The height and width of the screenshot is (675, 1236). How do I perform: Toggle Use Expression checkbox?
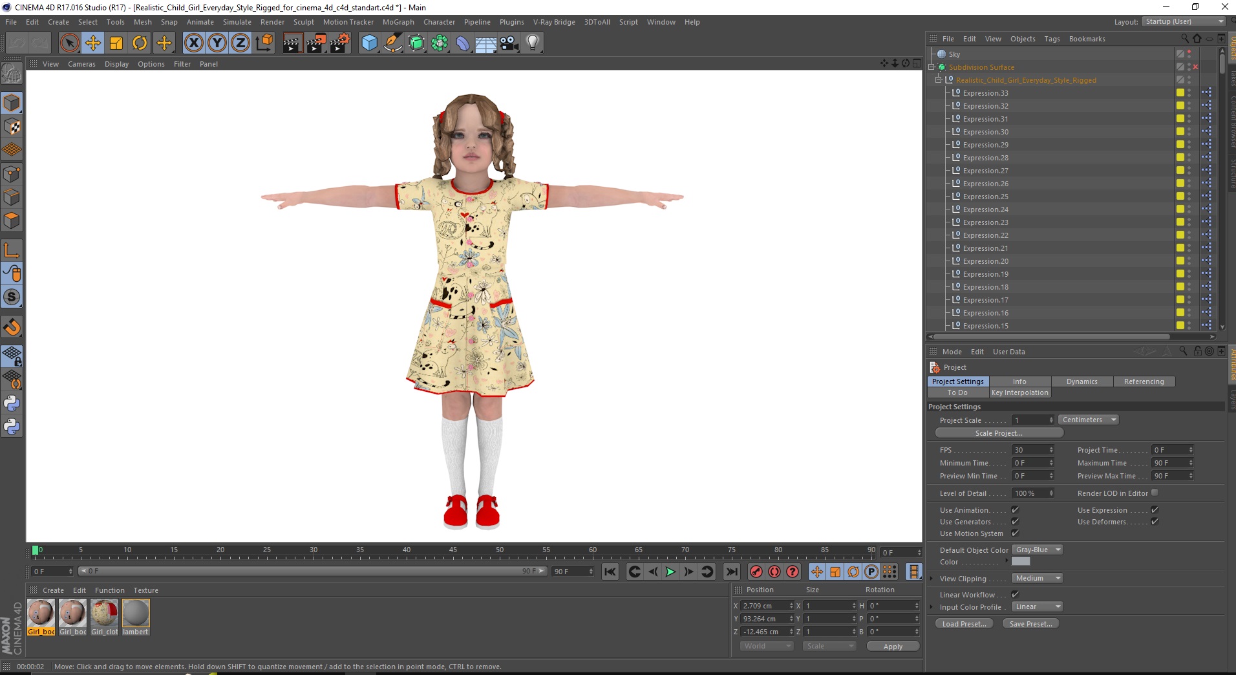[x=1155, y=510]
